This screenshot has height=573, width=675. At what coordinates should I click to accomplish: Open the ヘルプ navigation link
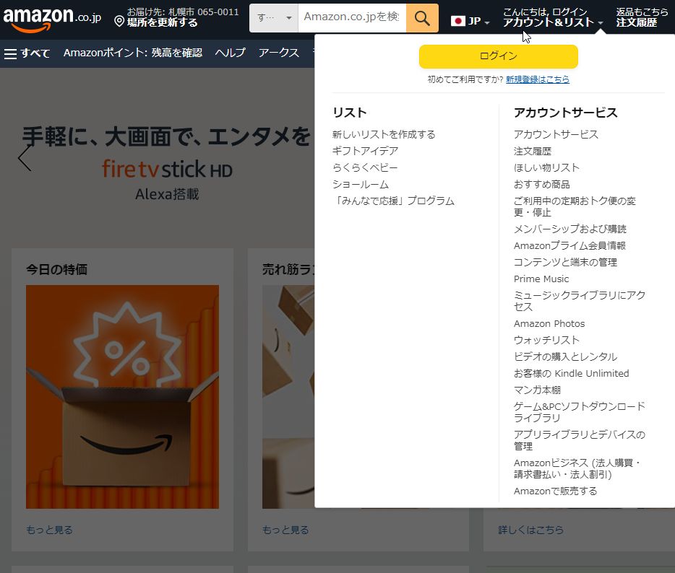(230, 53)
